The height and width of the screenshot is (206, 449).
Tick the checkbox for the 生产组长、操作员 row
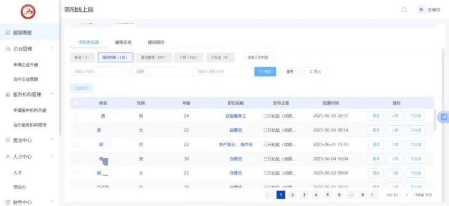pos(76,144)
